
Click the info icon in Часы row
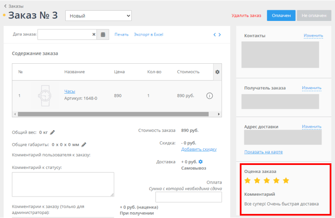(209, 96)
